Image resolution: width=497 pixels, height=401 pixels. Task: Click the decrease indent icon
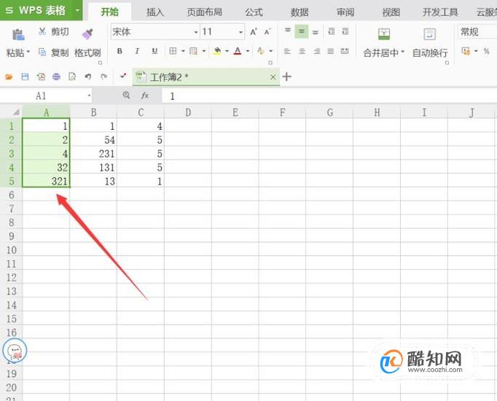[x=332, y=31]
